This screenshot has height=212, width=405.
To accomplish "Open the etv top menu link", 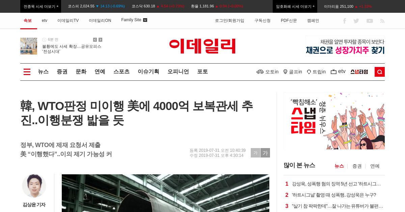I will click(45, 21).
